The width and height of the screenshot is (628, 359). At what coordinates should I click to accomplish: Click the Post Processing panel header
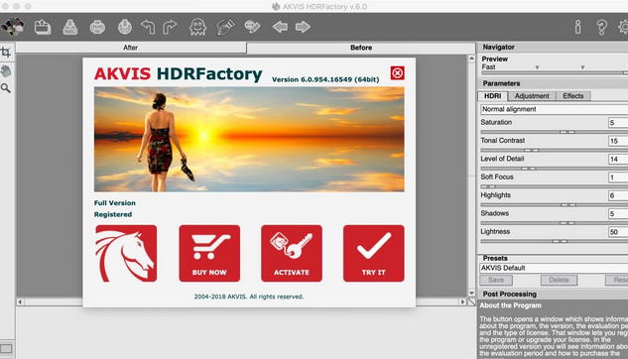(553, 295)
